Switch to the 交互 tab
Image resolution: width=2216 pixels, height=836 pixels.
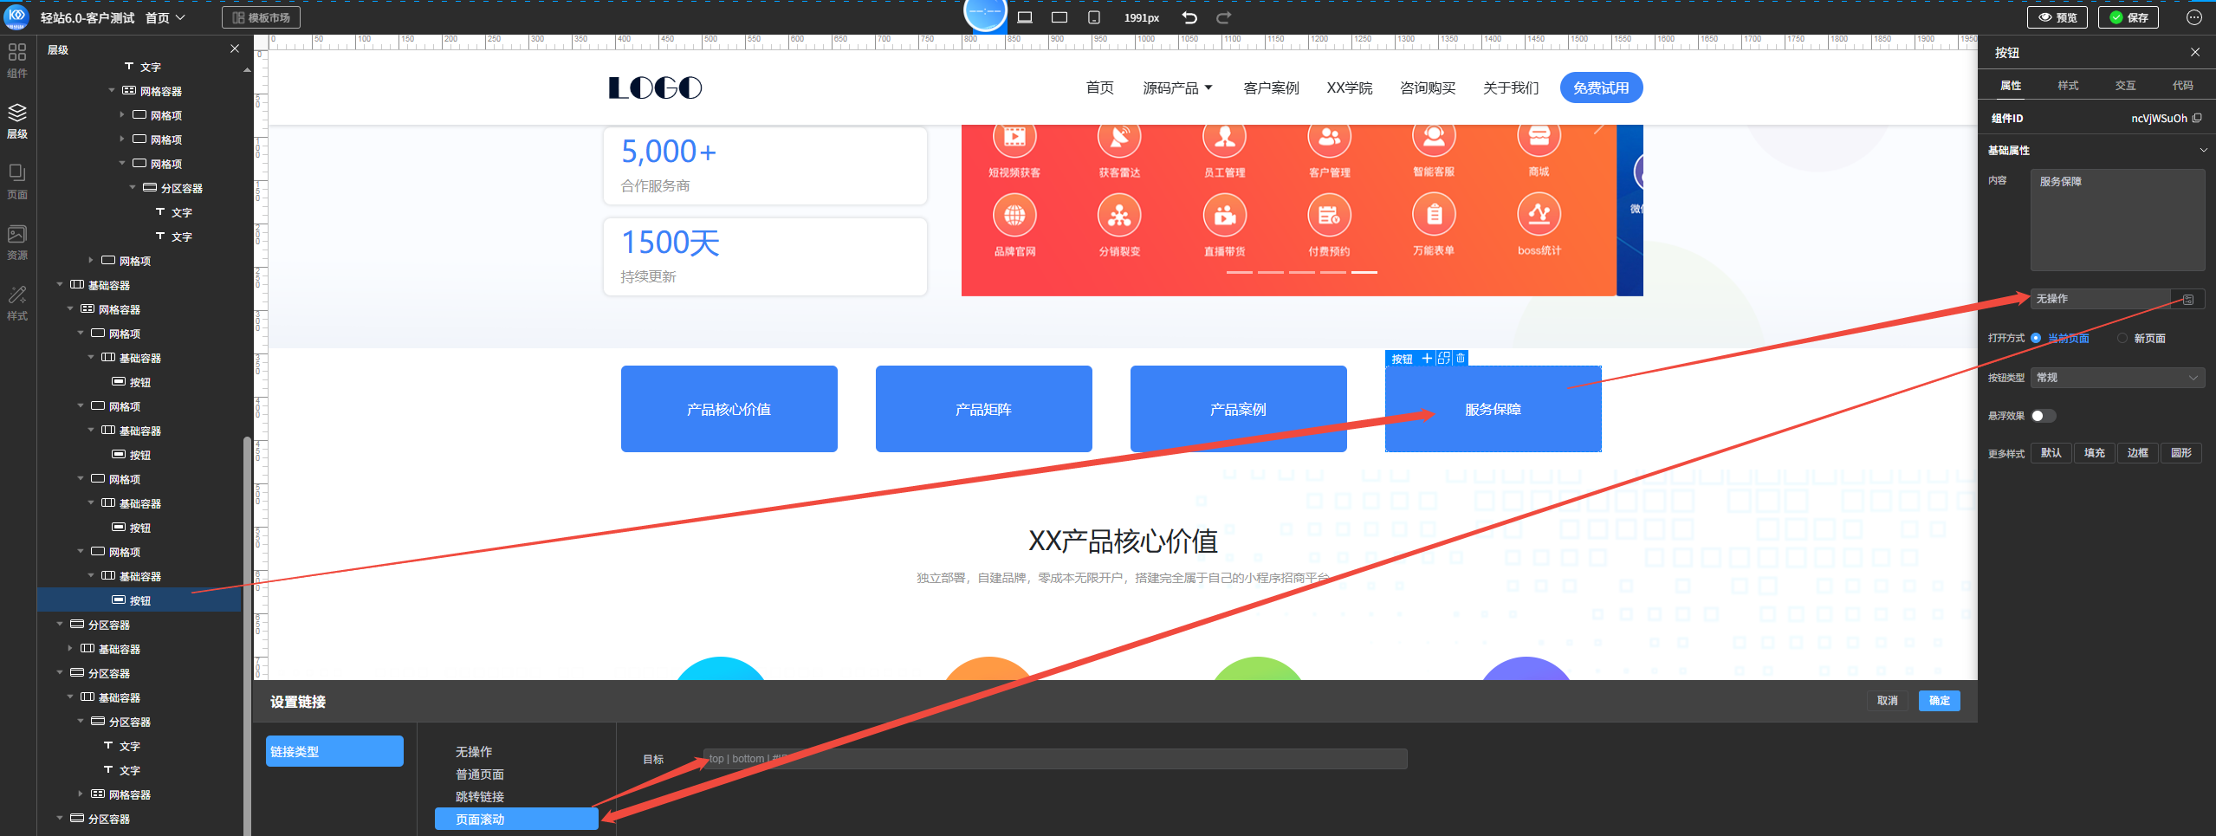[x=2125, y=86]
